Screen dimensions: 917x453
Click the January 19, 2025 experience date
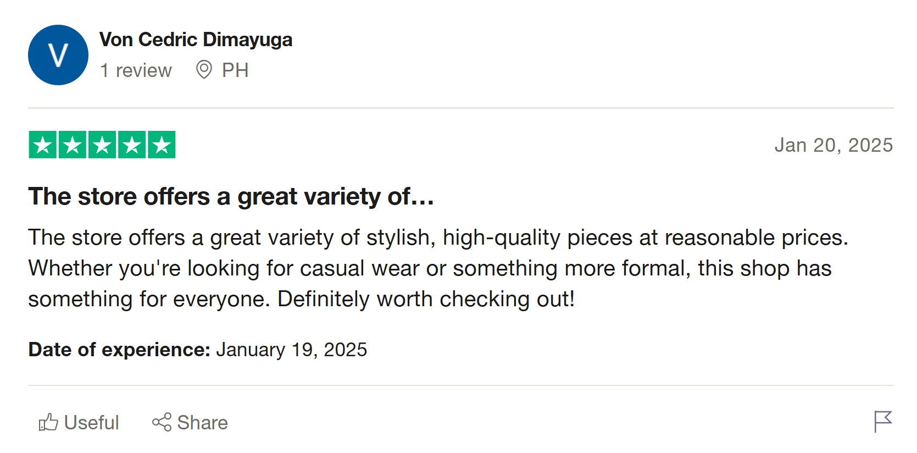click(x=291, y=350)
